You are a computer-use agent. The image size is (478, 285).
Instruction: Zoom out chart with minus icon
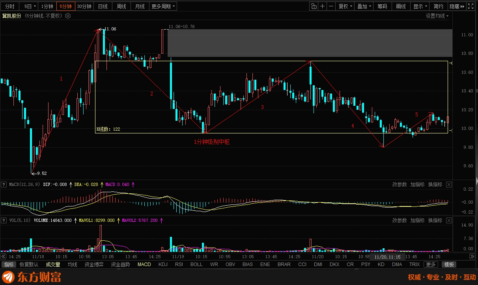pos(331,6)
